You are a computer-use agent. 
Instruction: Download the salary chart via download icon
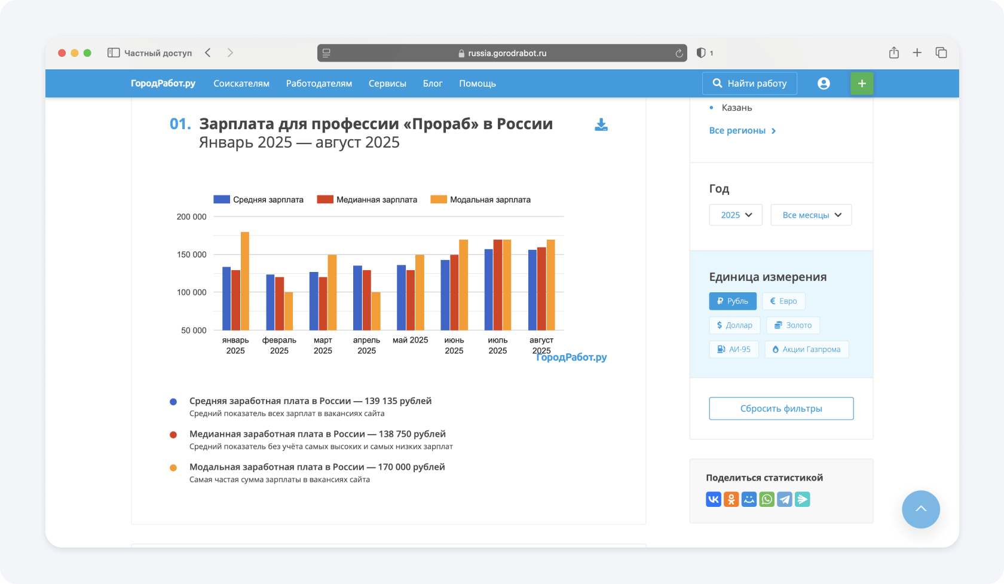click(x=601, y=124)
